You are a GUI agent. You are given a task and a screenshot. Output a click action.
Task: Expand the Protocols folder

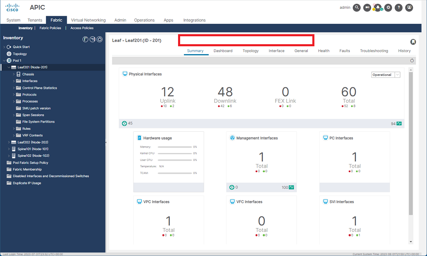(x=14, y=95)
